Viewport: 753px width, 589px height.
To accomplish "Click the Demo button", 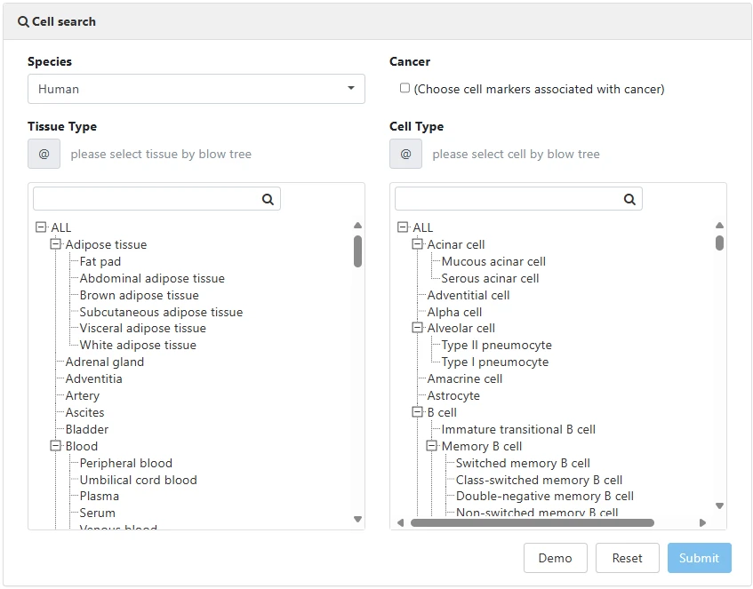I will coord(555,558).
